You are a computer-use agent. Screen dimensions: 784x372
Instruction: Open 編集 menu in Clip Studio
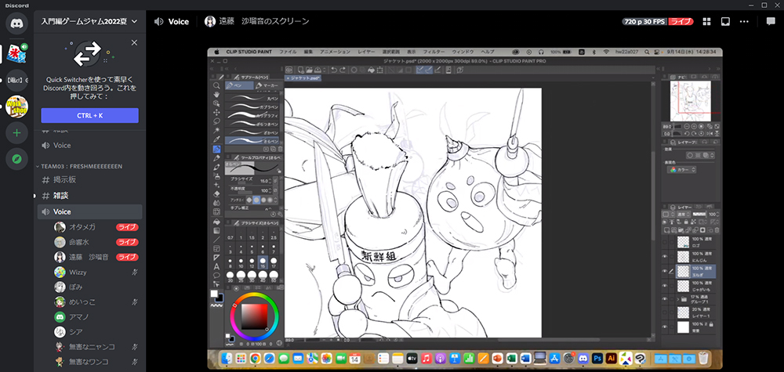[x=308, y=52]
